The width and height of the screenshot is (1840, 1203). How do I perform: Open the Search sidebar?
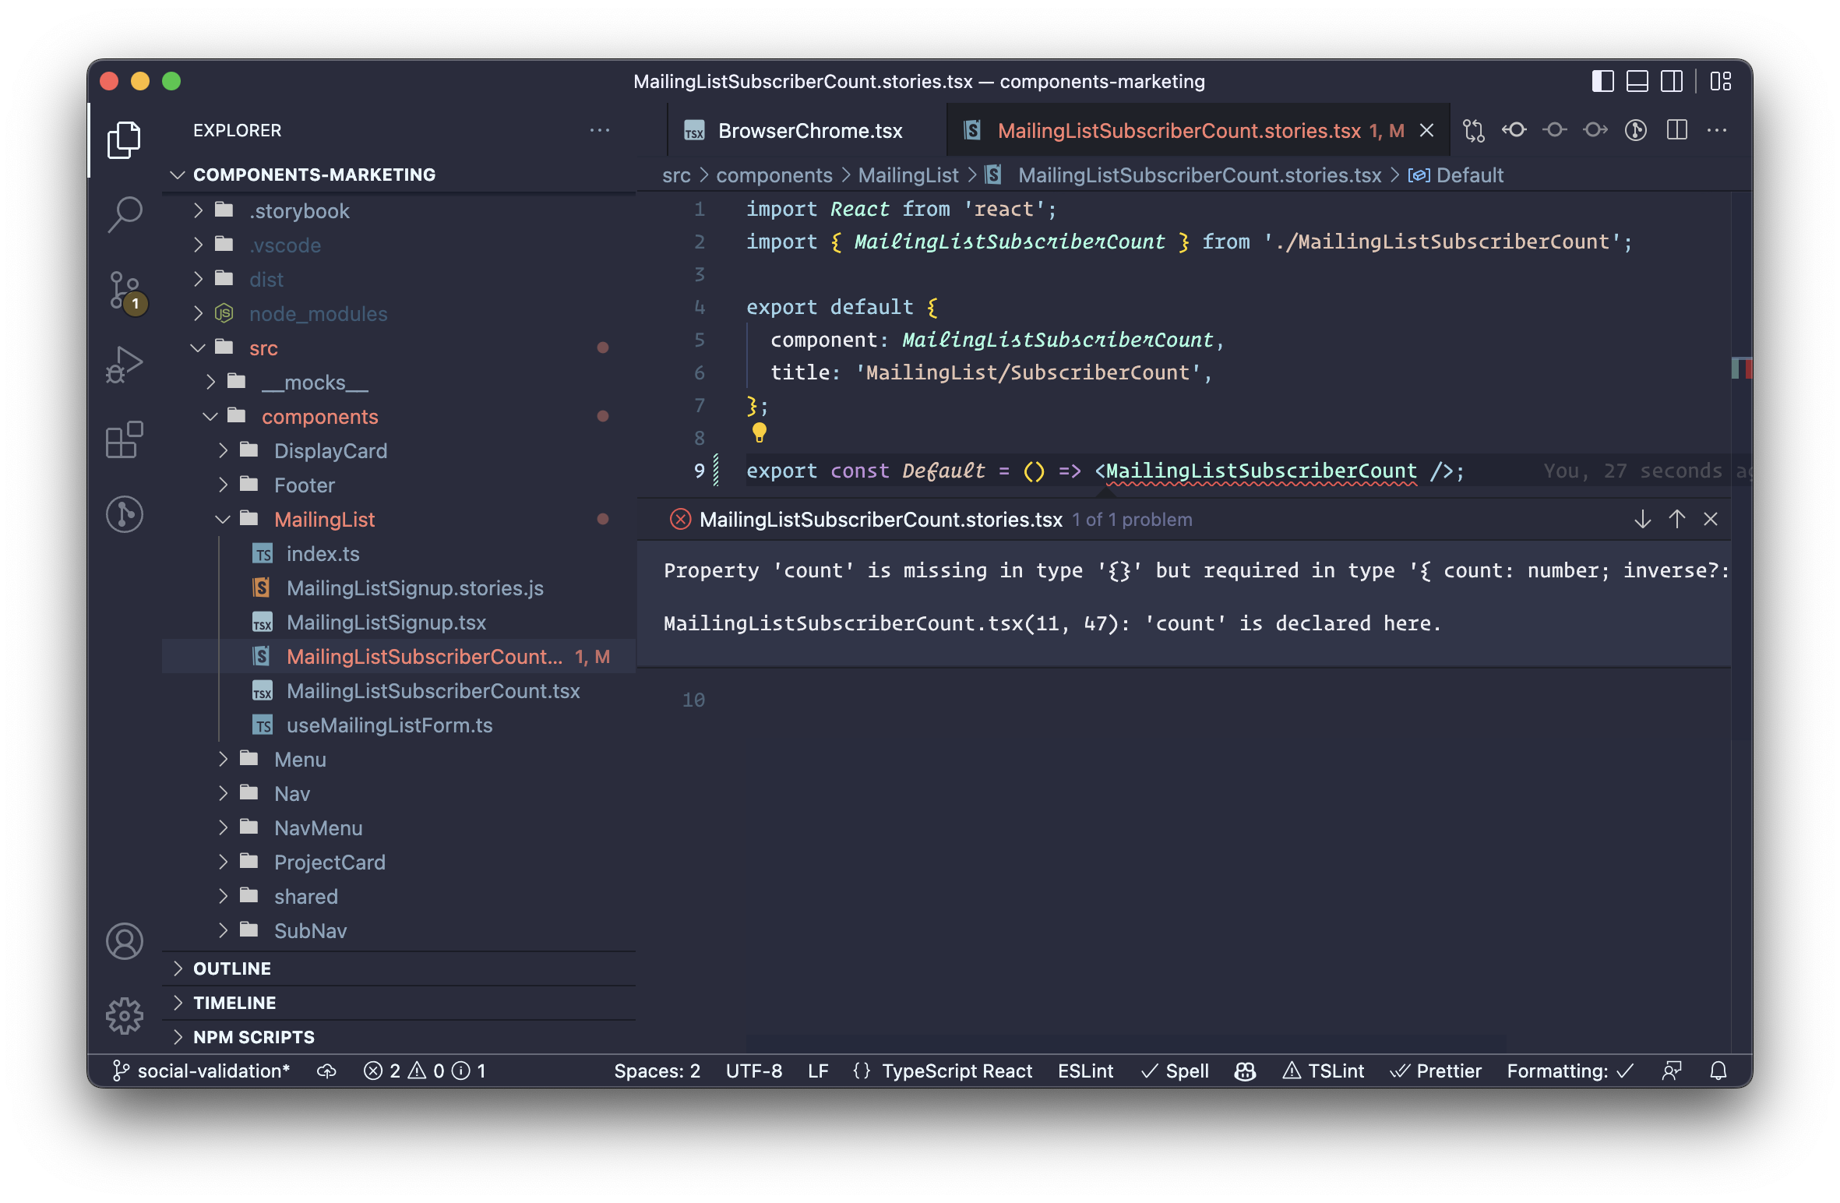click(x=125, y=212)
